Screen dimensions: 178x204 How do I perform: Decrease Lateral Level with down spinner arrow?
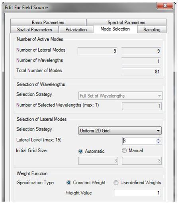pyautogui.click(x=158, y=142)
